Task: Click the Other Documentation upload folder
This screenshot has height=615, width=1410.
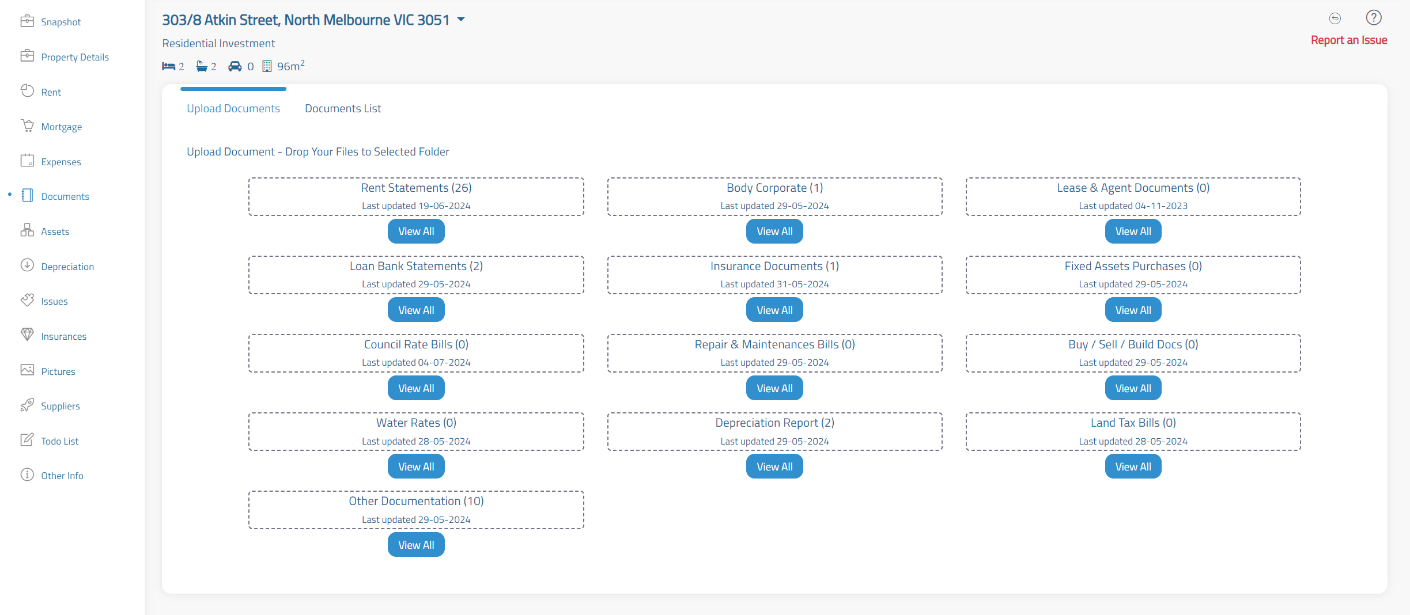Action: (416, 510)
